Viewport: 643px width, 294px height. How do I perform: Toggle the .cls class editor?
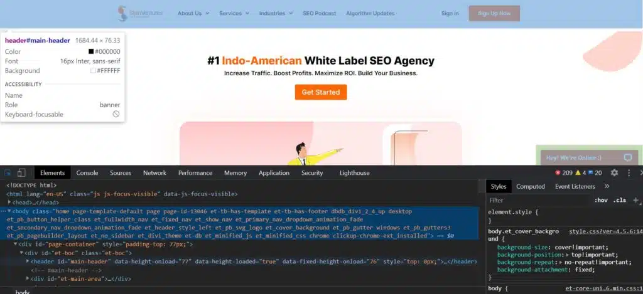click(x=620, y=200)
